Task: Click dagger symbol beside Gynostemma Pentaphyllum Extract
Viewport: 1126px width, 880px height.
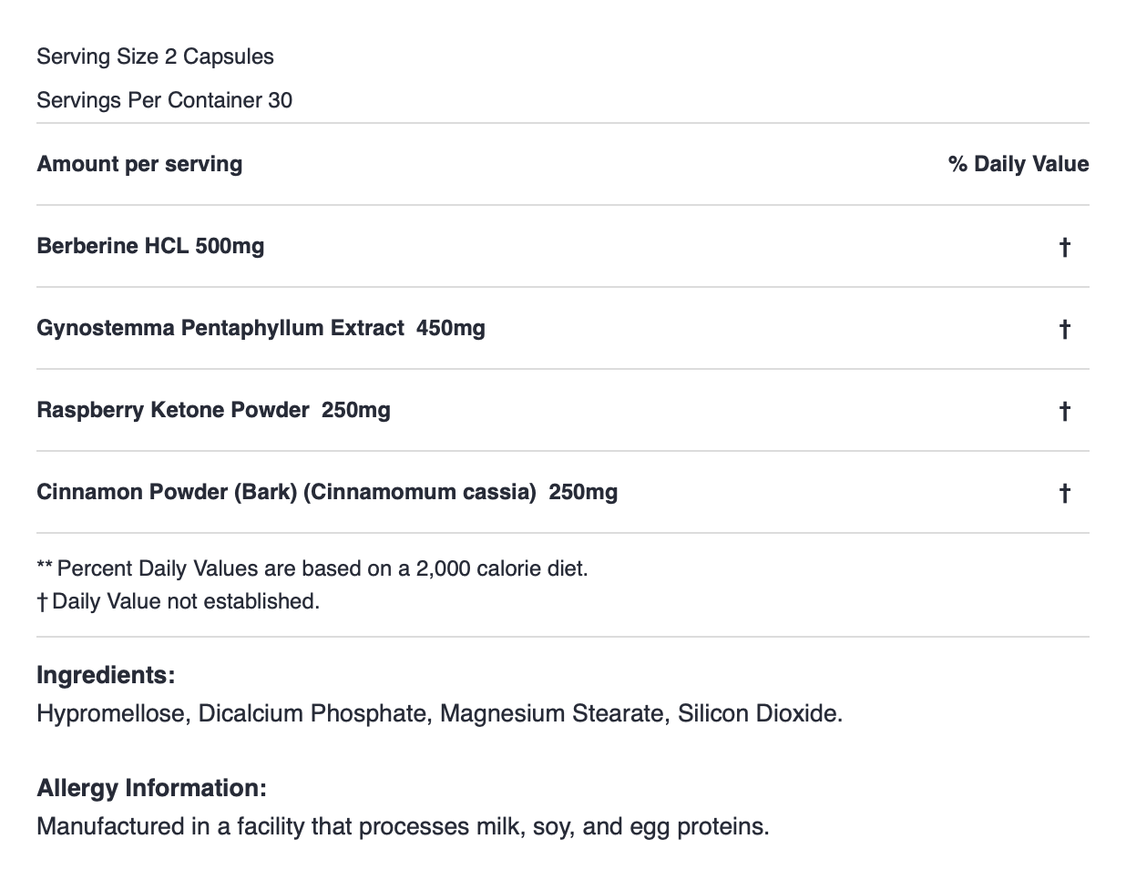Action: [1064, 329]
